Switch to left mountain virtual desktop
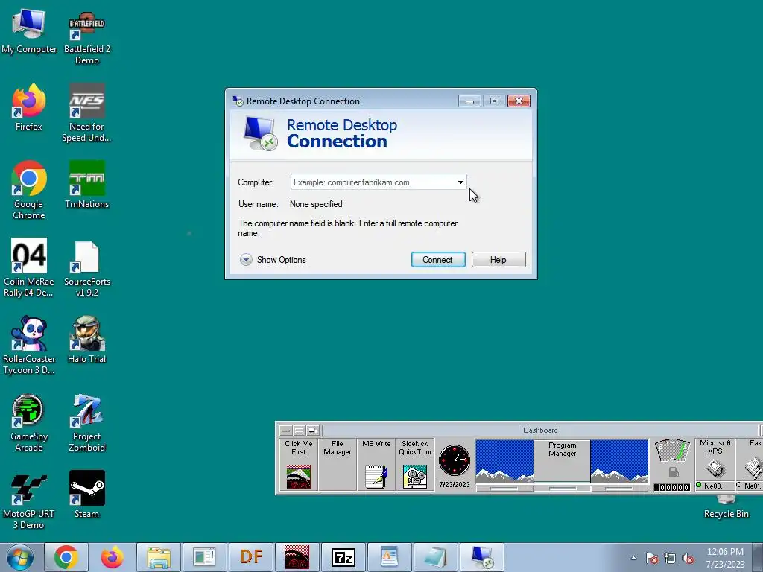This screenshot has height=572, width=763. 504,461
